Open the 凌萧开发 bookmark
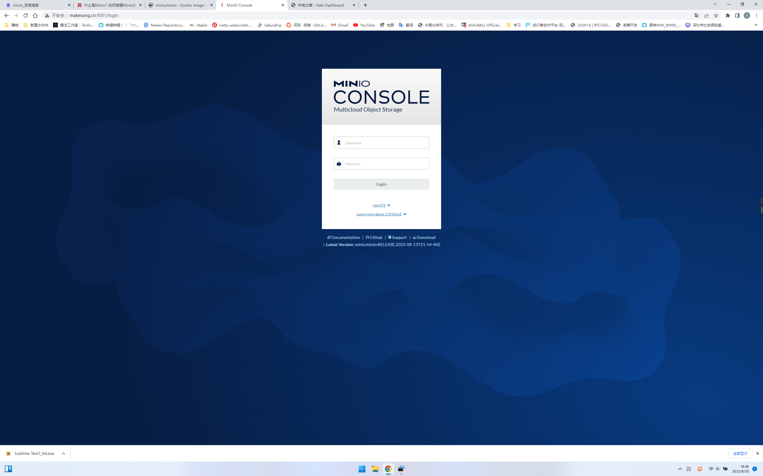This screenshot has width=763, height=476. point(626,25)
